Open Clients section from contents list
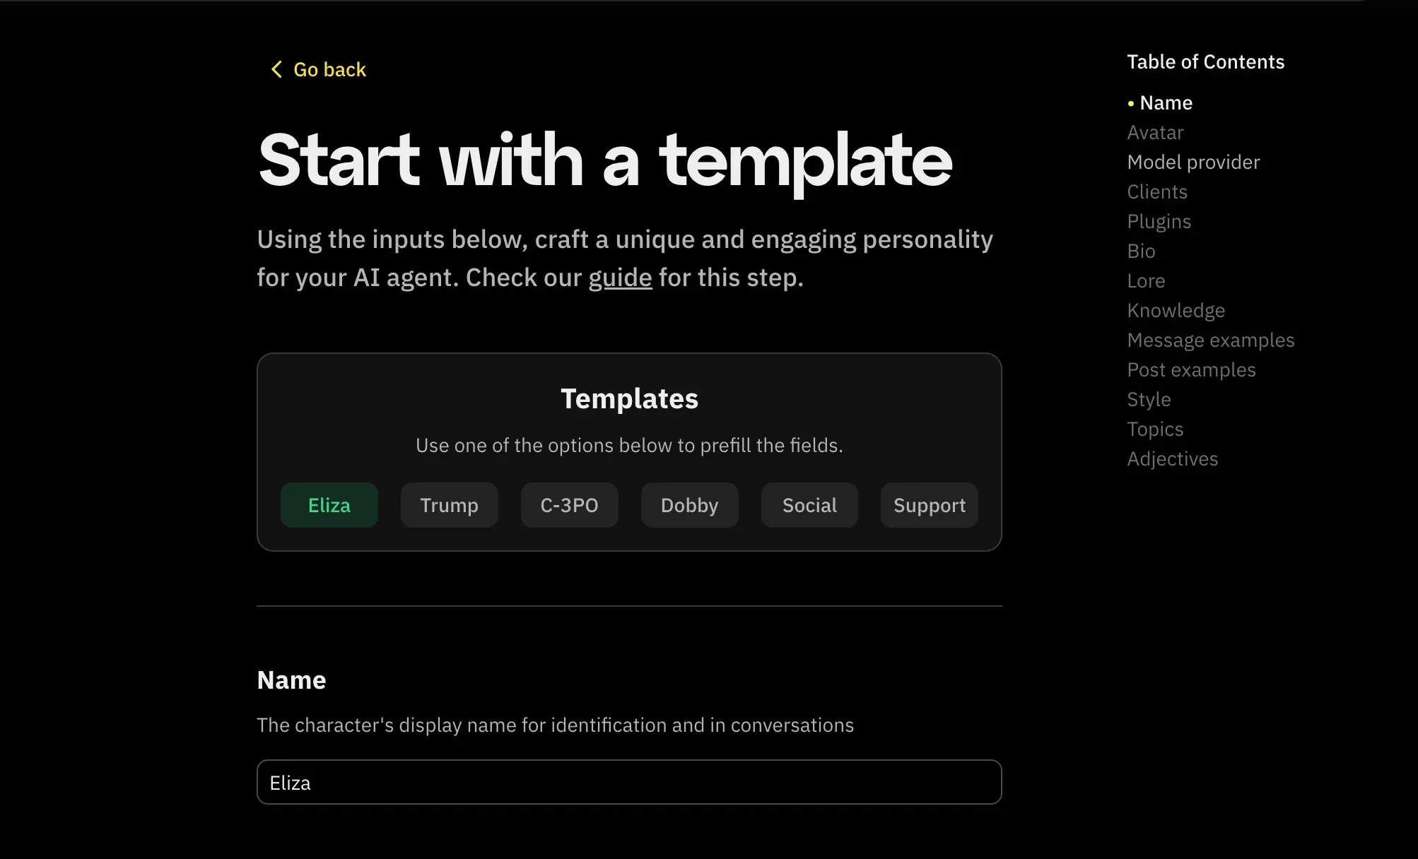 pos(1157,192)
